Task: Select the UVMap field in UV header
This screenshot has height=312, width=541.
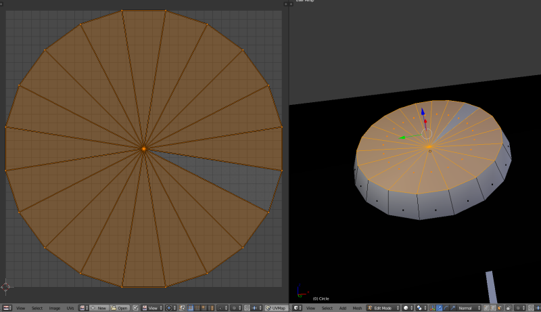Action: [x=276, y=308]
